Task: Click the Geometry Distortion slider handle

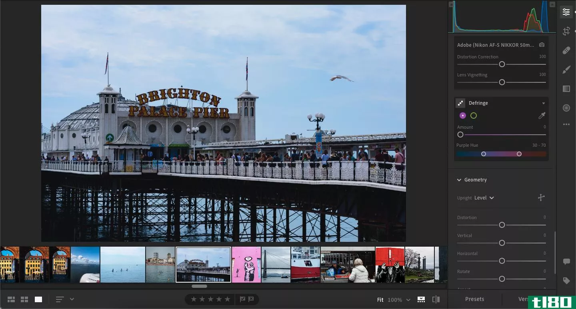Action: coord(502,225)
